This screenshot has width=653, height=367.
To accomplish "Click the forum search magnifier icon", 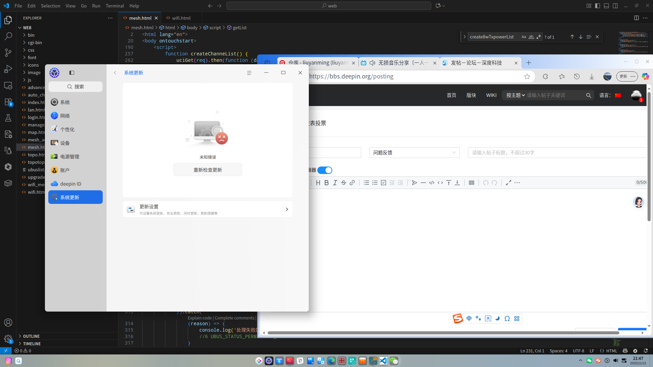I will 588,95.
